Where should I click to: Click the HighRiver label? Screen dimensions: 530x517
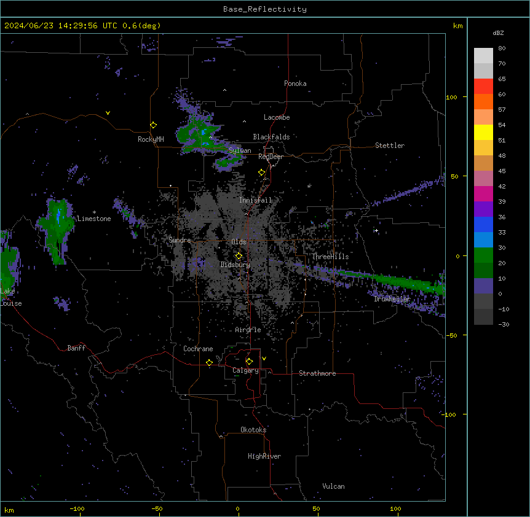(264, 456)
